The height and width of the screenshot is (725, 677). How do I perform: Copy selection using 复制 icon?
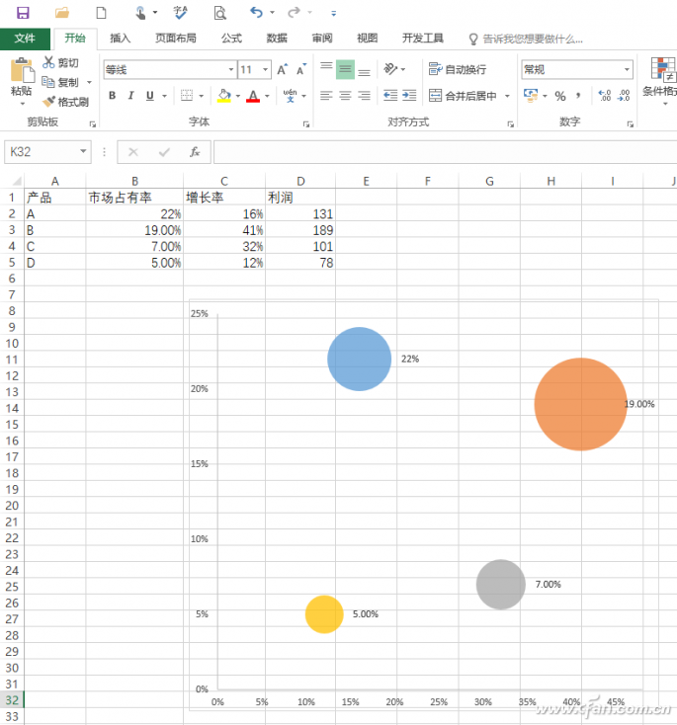(48, 82)
